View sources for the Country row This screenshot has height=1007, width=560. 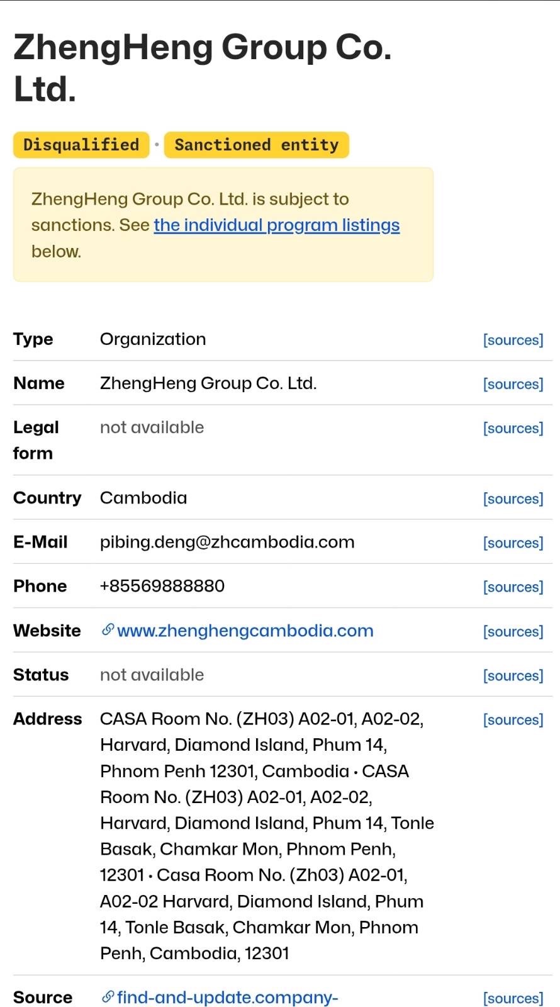[513, 498]
